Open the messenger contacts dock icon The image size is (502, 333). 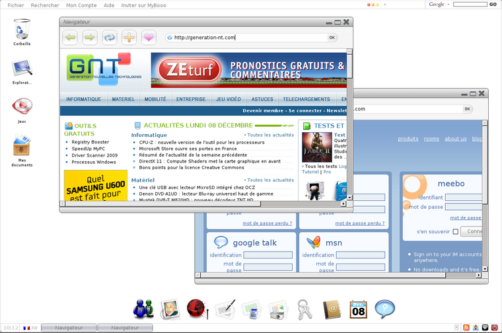tap(143, 309)
